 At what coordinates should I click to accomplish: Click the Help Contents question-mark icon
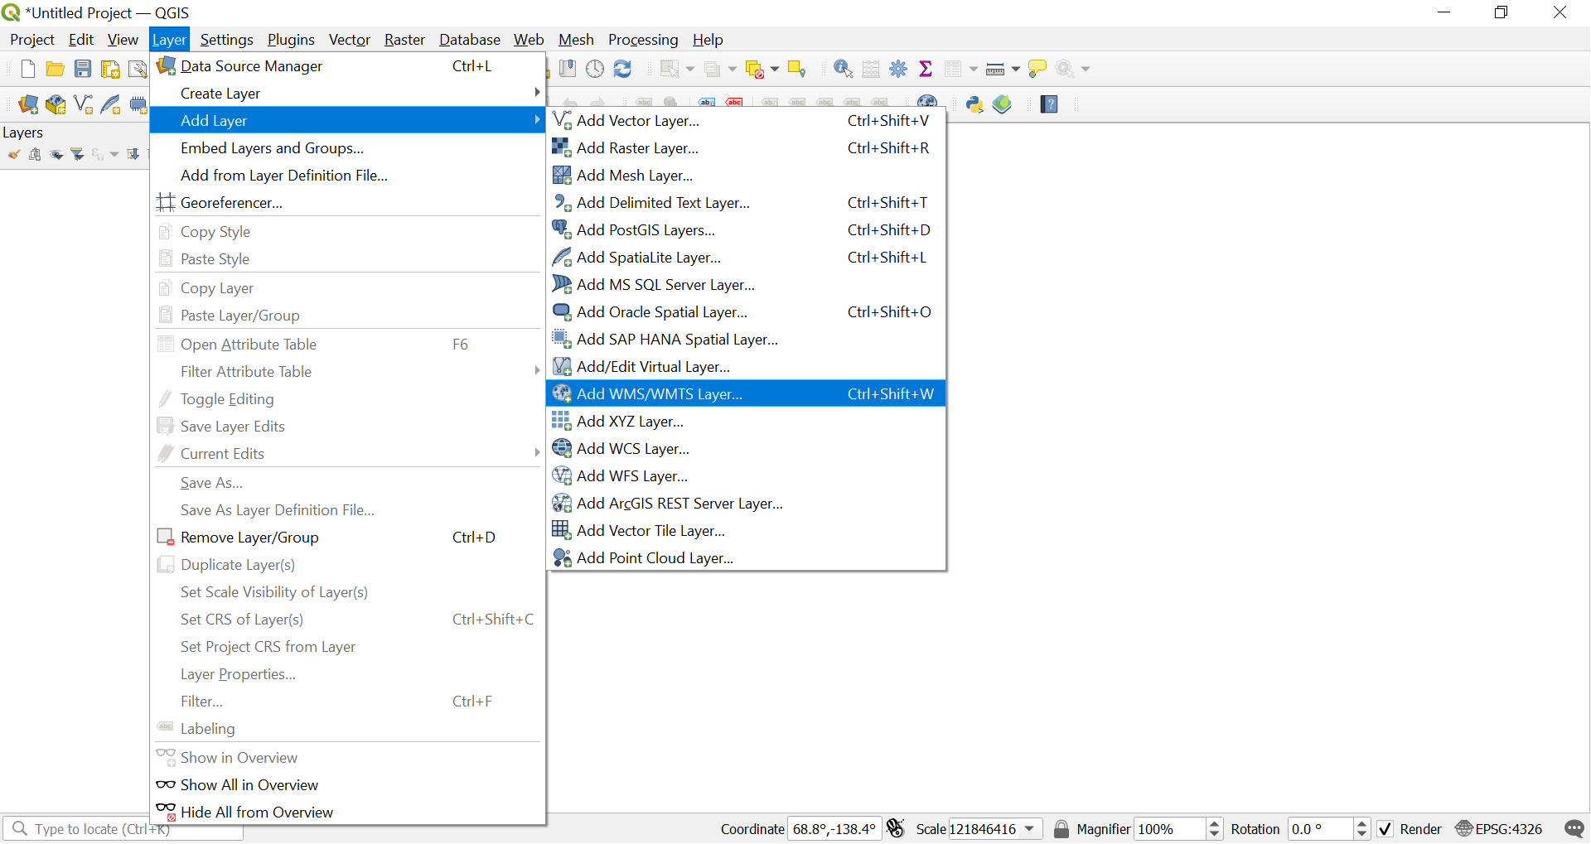pos(1049,104)
